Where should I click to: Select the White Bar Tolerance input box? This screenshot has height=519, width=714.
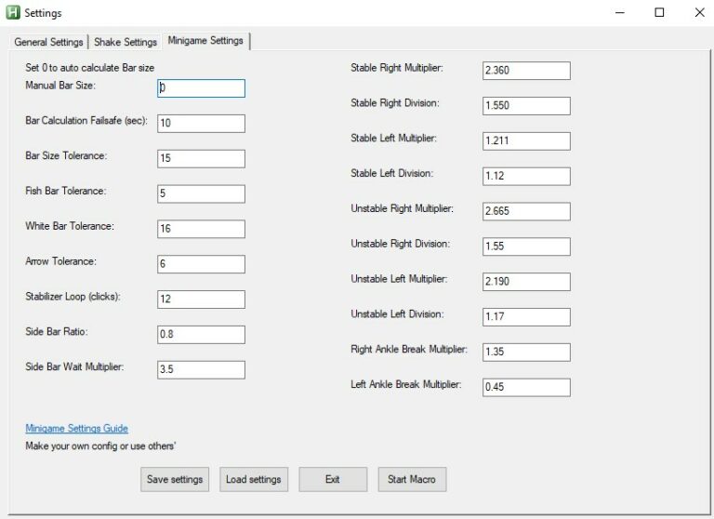201,229
